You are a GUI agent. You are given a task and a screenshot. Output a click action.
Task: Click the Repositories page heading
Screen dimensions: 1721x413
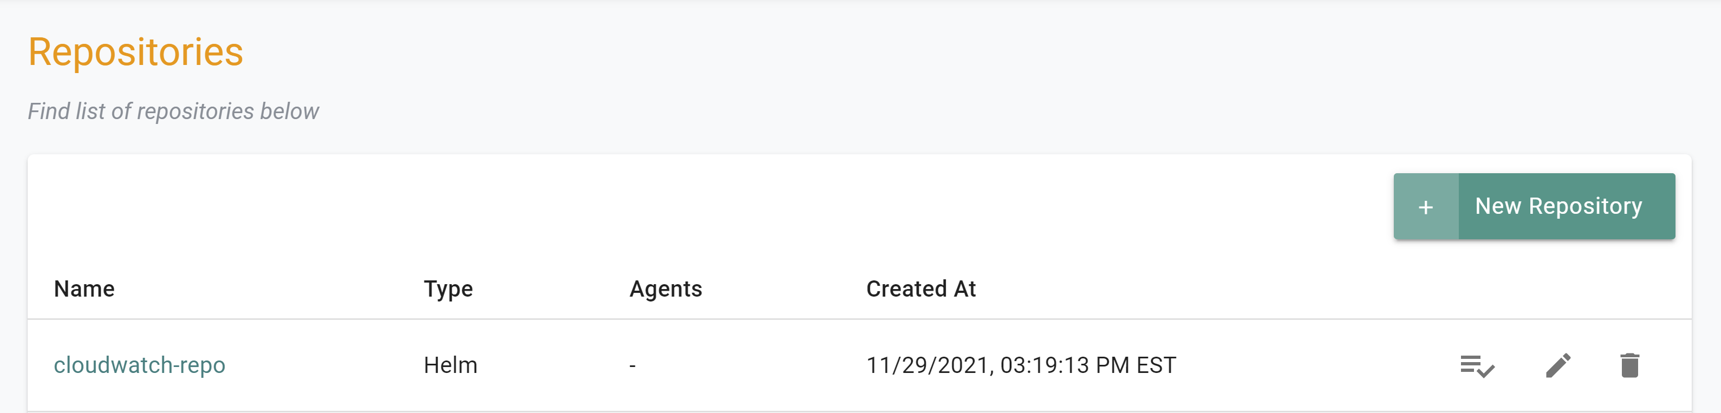click(x=135, y=52)
